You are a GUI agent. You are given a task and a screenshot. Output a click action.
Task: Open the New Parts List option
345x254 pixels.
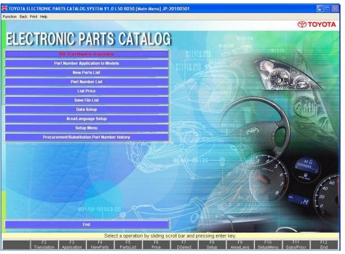point(87,72)
